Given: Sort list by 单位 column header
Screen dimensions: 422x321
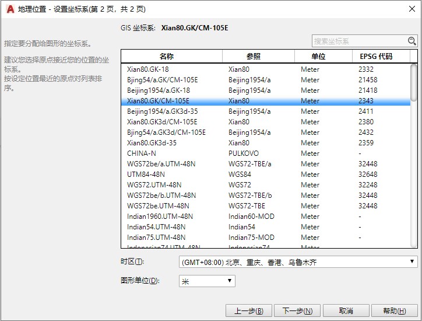Looking at the screenshot, I should tap(323, 57).
